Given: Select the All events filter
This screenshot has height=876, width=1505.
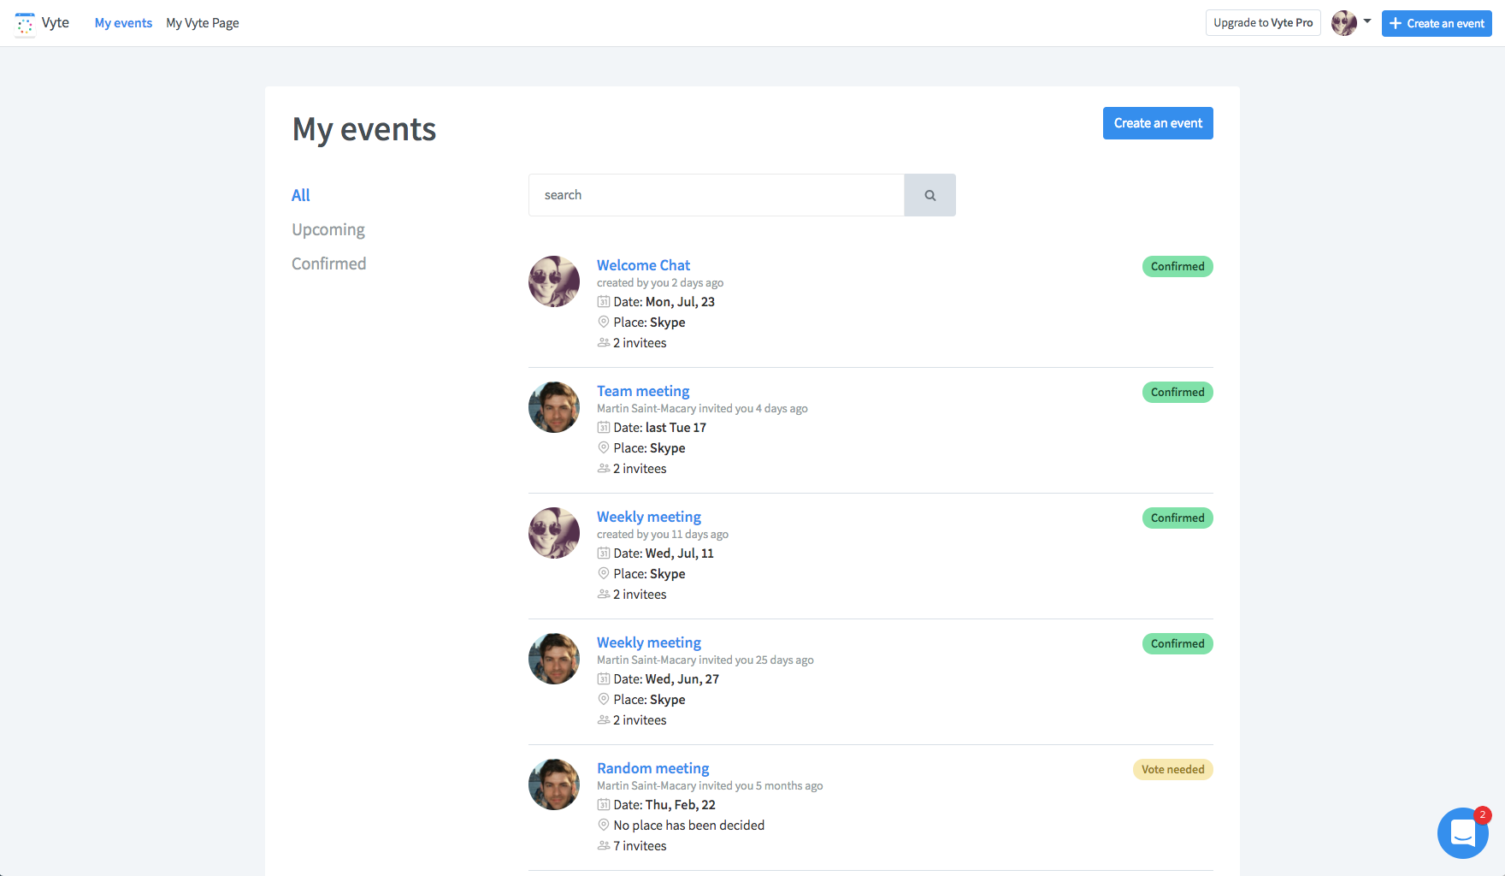Looking at the screenshot, I should tap(301, 195).
